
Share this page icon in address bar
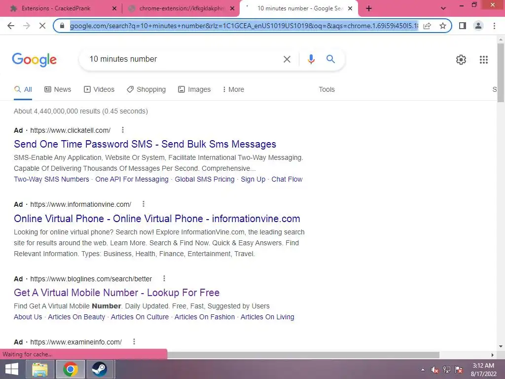click(x=427, y=26)
